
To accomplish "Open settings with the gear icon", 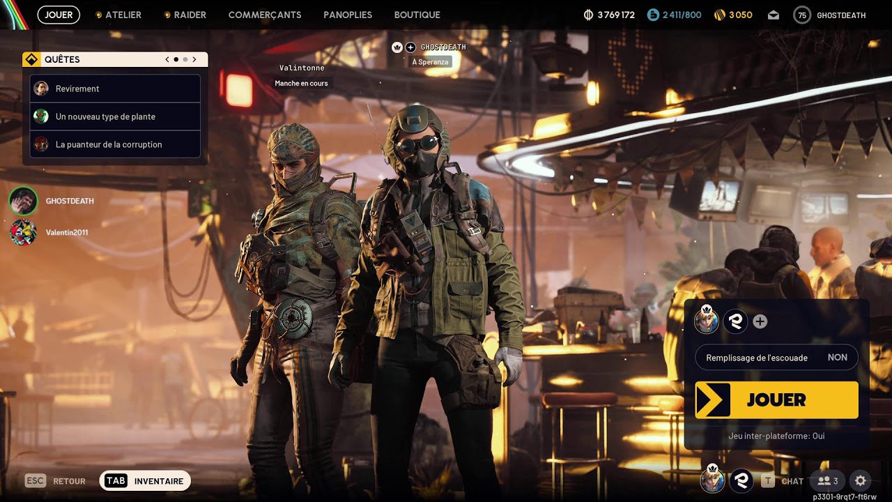I will click(861, 481).
